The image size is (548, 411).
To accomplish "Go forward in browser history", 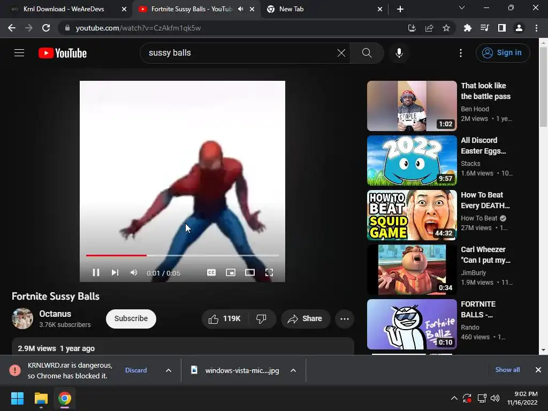I will [x=29, y=28].
